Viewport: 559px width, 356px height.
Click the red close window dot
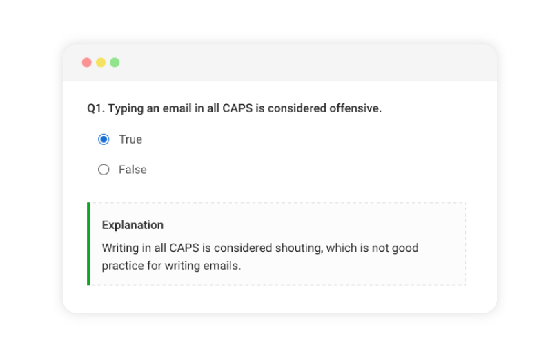click(x=87, y=63)
